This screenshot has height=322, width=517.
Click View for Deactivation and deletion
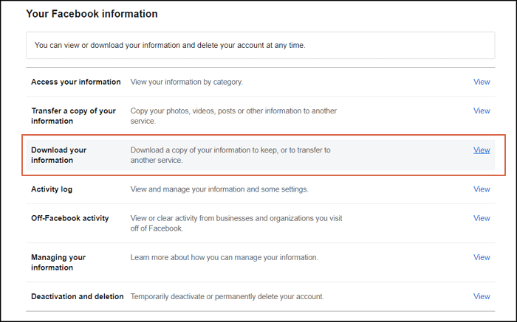click(x=482, y=296)
